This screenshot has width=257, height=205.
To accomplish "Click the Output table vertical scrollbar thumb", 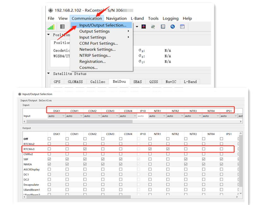I will (241, 161).
